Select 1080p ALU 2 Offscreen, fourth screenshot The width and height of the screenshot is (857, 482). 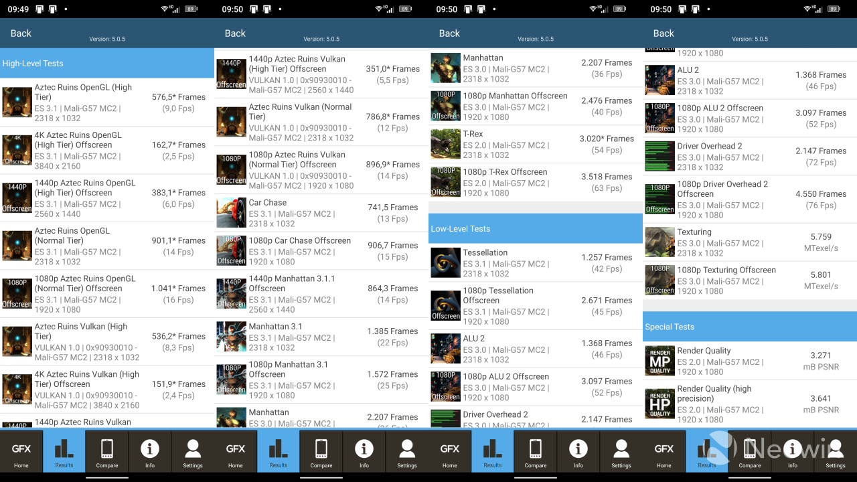click(x=750, y=118)
